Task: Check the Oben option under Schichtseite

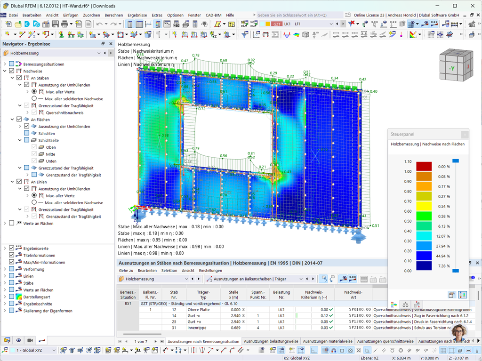Action: click(33, 147)
